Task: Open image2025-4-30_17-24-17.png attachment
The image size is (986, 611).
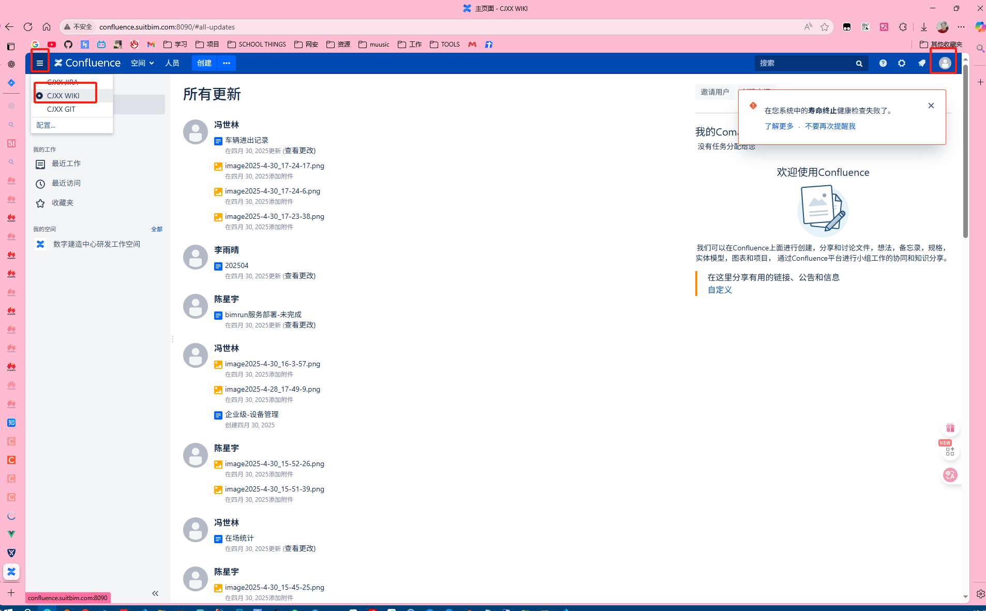Action: [x=274, y=166]
